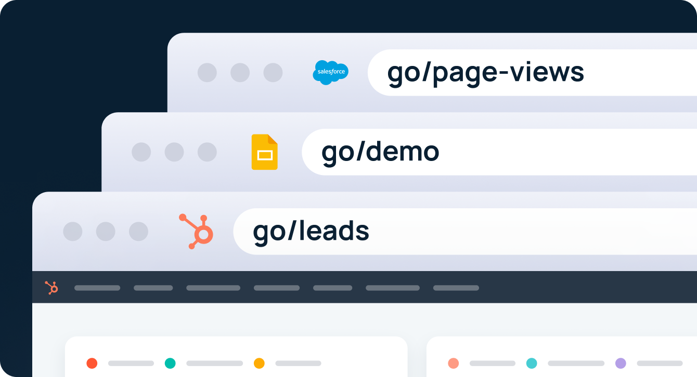Click the go/page-views address bar

pos(532,73)
